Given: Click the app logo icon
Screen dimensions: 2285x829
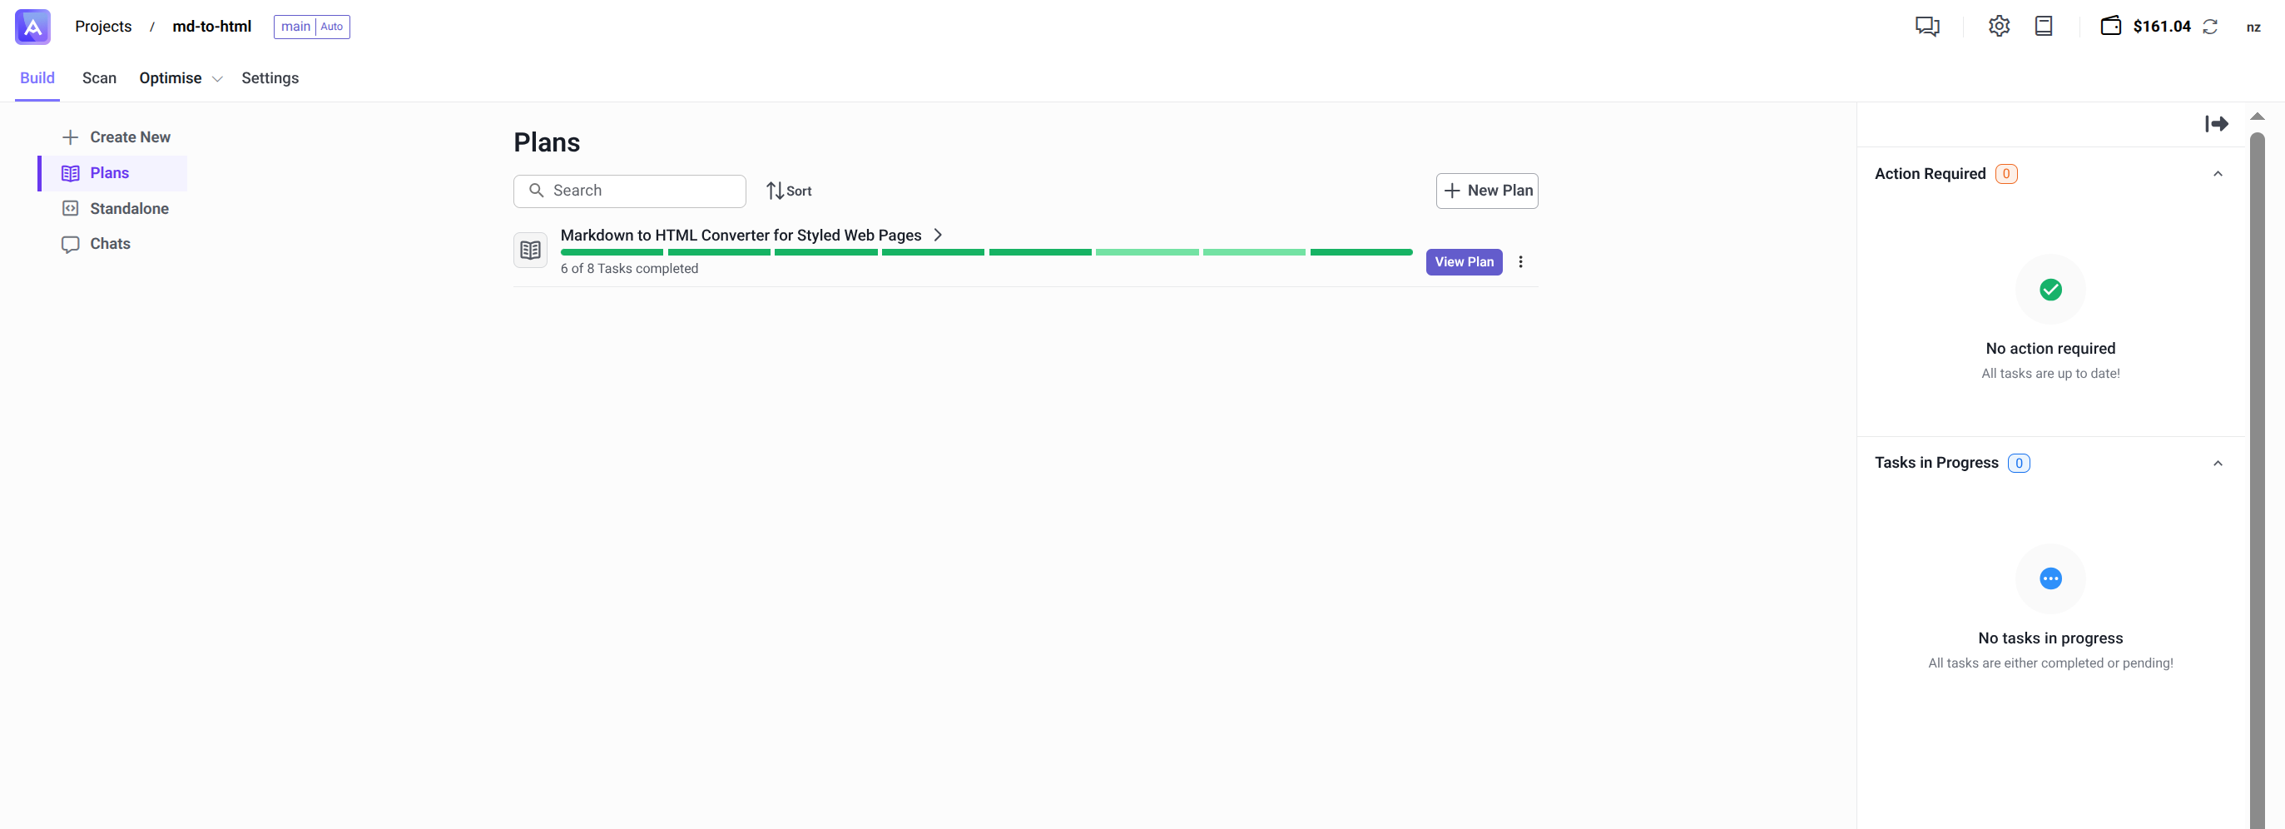Looking at the screenshot, I should (x=32, y=27).
